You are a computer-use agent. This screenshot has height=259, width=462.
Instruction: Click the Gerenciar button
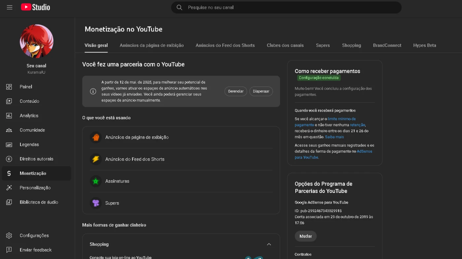coord(236,91)
